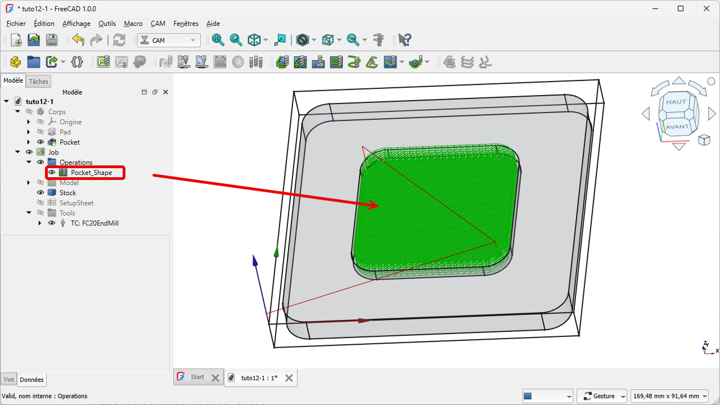Open the Gesture navigation style button
This screenshot has width=720, height=405.
602,396
